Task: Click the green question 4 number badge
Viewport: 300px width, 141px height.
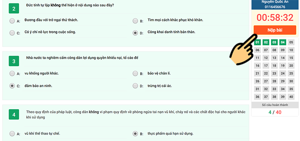Action: pos(14,114)
